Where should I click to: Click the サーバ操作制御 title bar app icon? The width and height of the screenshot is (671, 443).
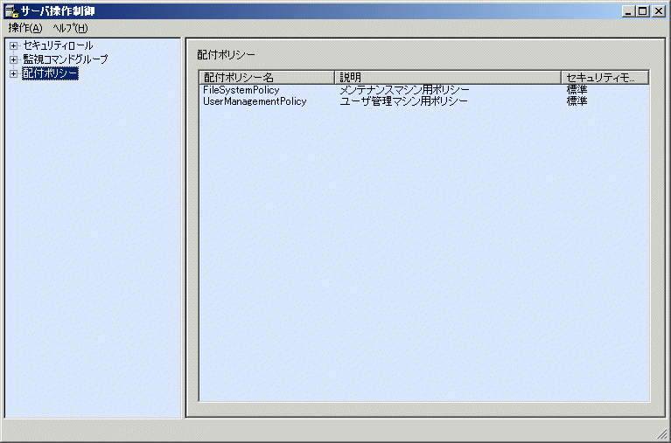click(x=11, y=11)
